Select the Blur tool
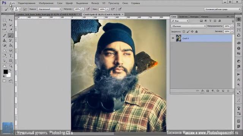Image resolution: width=243 pixels, height=136 pixels. tap(5, 50)
